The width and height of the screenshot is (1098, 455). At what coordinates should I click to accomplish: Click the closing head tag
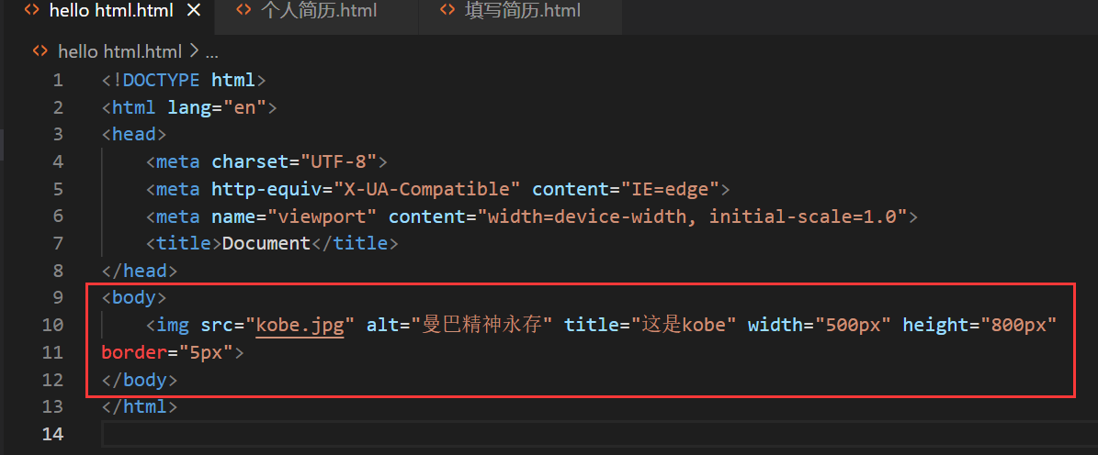pyautogui.click(x=140, y=272)
